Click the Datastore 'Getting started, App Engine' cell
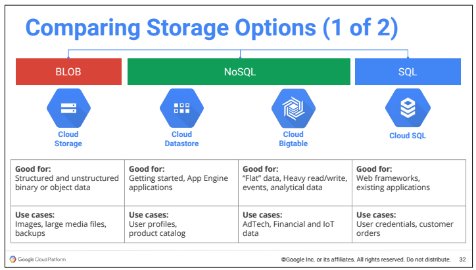Viewport: 476px width, 270px height. tap(181, 183)
